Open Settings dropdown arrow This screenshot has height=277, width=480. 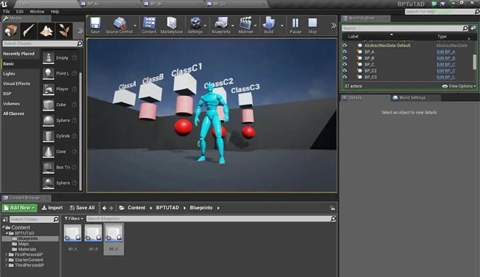205,26
